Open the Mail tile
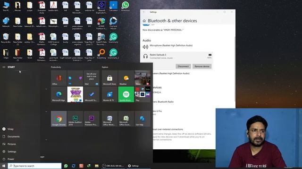Image resolution: width=302 pixels, height=169 pixels. coord(92,78)
